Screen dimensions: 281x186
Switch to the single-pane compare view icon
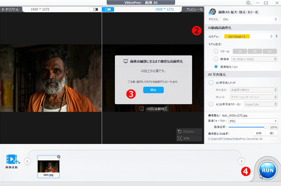click(96, 9)
